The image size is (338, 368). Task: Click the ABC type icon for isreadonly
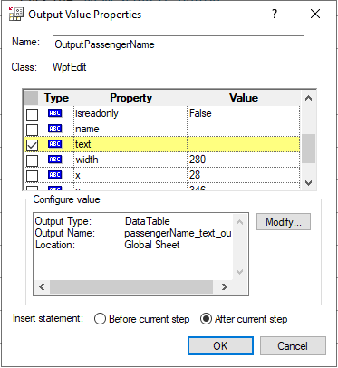54,113
